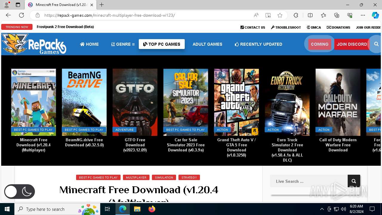Open Task View on taskbar

pyautogui.click(x=107, y=209)
